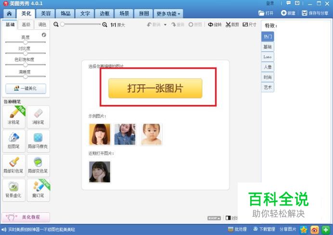Image resolution: width=333 pixels, height=235 pixels.
Task: Toggle the 对比 compare view
Action: pos(231,218)
